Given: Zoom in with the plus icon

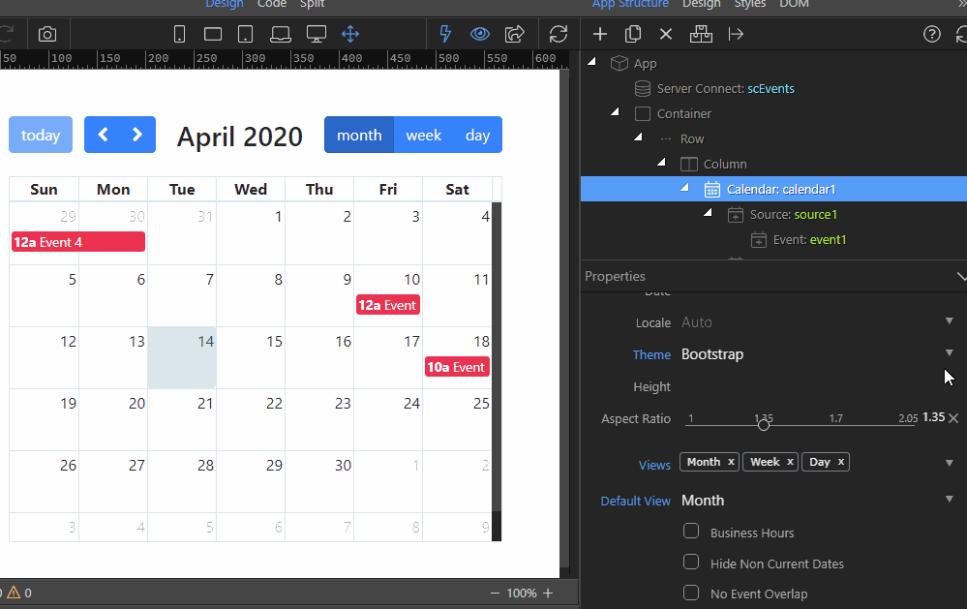Looking at the screenshot, I should tap(548, 593).
